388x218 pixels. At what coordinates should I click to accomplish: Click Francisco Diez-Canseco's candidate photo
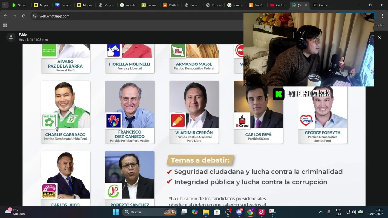(130, 104)
